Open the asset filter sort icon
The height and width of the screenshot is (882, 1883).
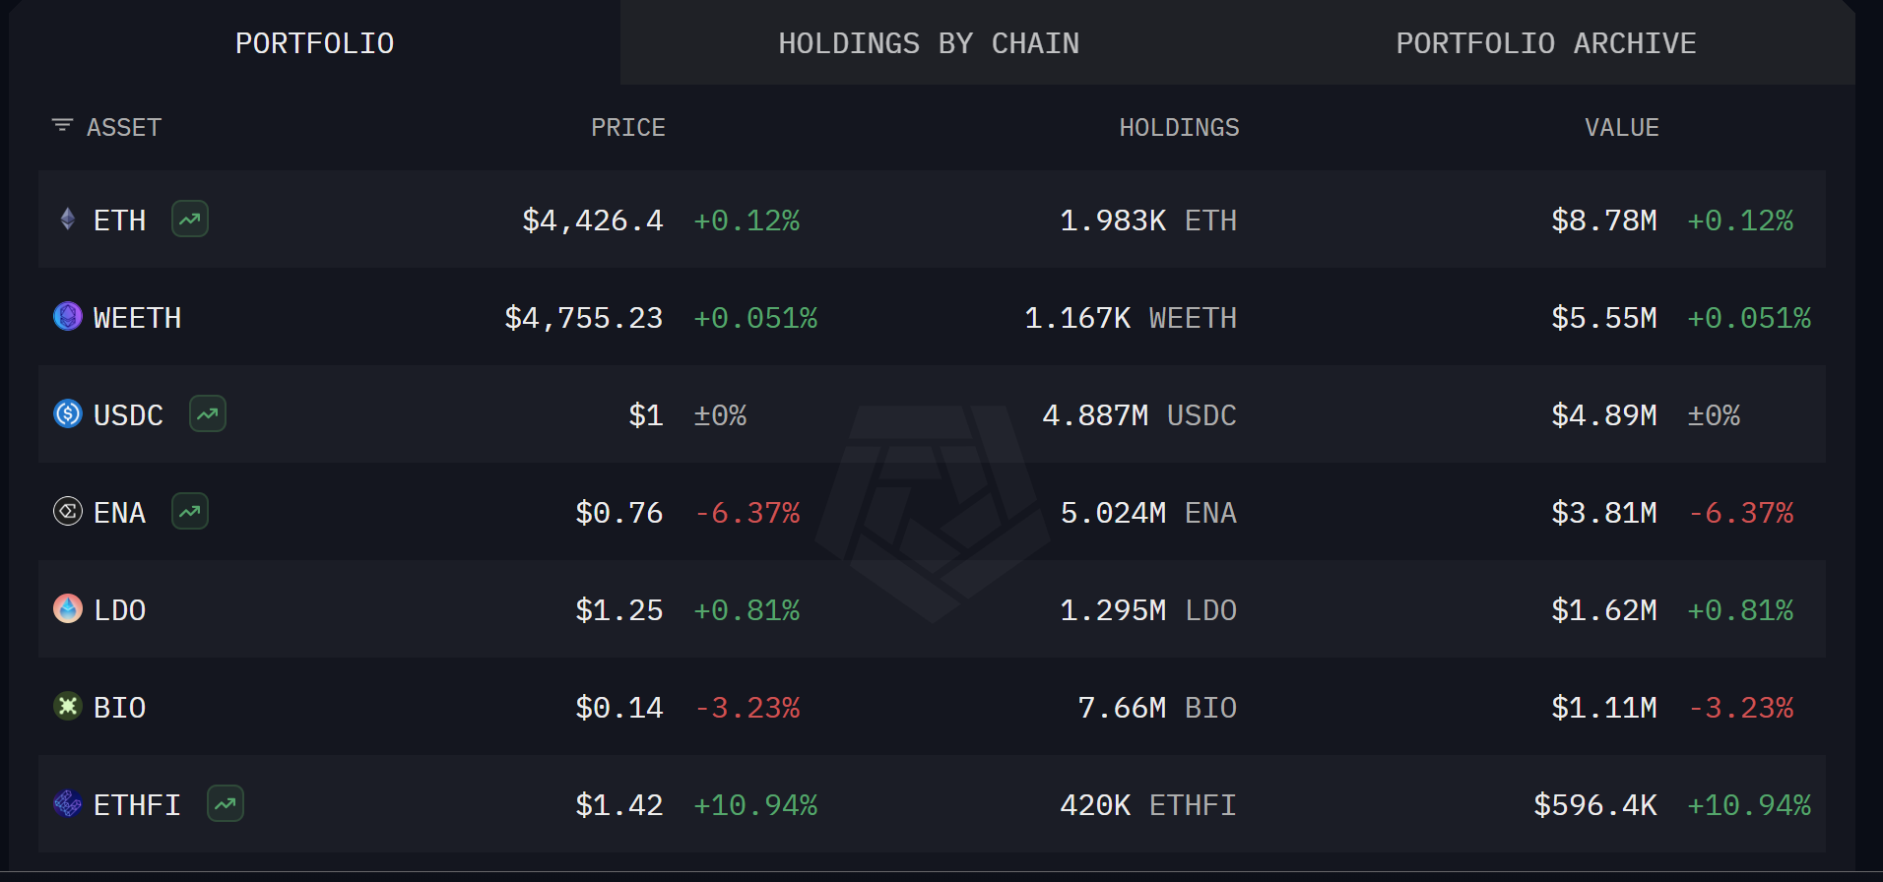point(62,125)
